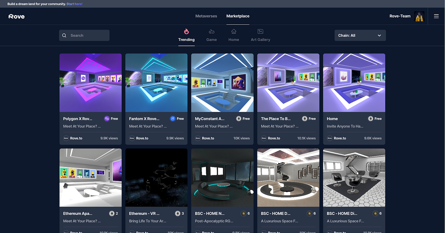Image resolution: width=445 pixels, height=233 pixels.
Task: Click Polygon chain icon on Polygon X card
Action: [x=107, y=119]
